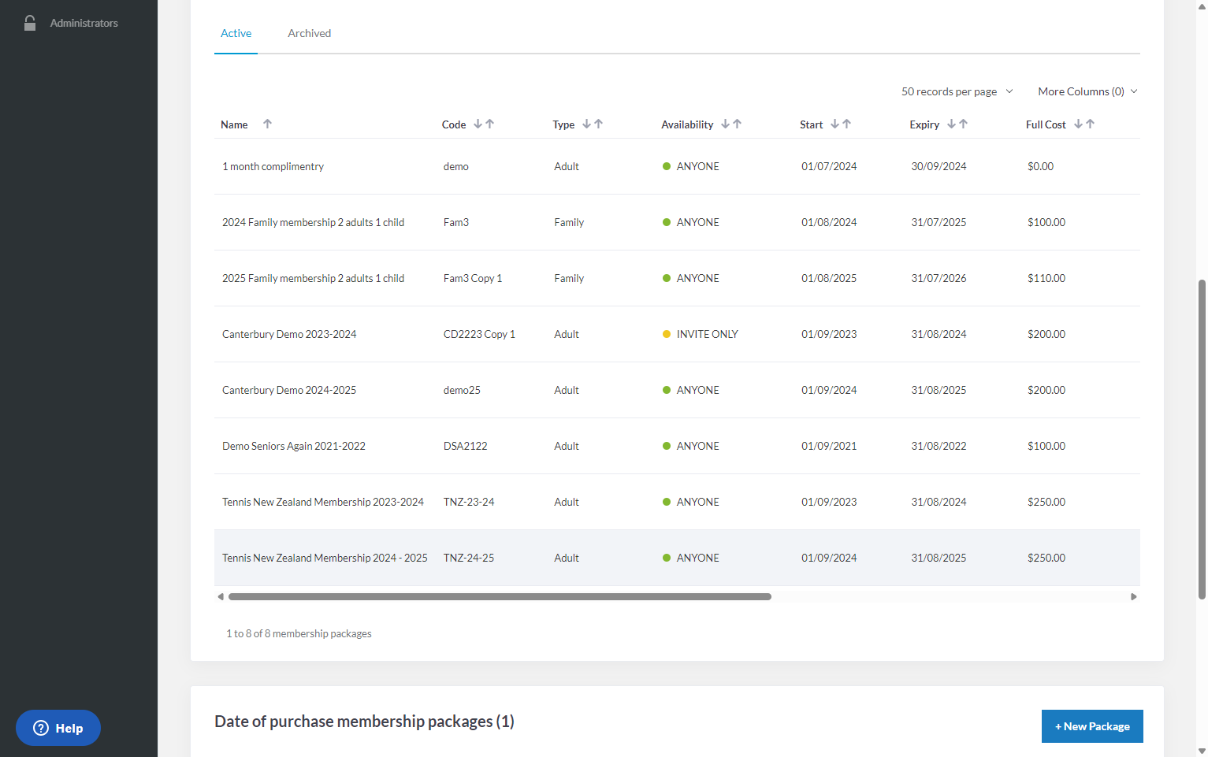Screen dimensions: 1208x757
Task: Click the 1 to 8 of 8 membership packages text
Action: pyautogui.click(x=299, y=633)
